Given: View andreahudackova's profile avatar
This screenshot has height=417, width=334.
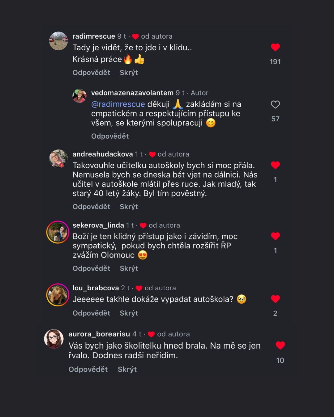Looking at the screenshot, I should point(58,159).
